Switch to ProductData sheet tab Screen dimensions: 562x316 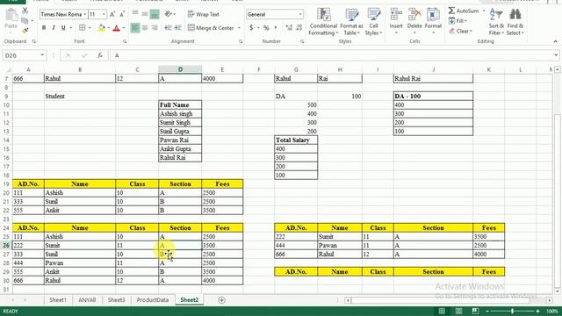[x=153, y=300]
